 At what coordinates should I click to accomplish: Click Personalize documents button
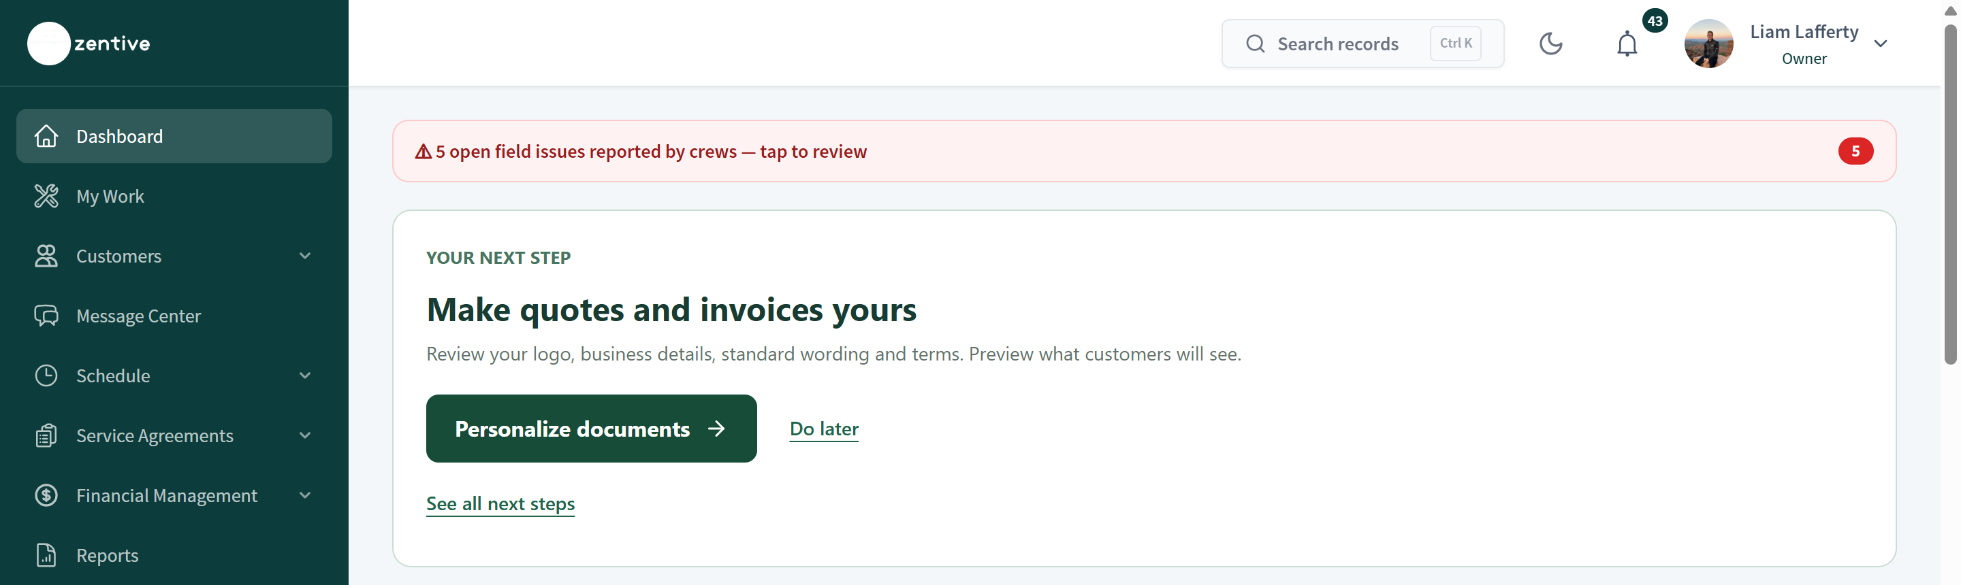[592, 429]
